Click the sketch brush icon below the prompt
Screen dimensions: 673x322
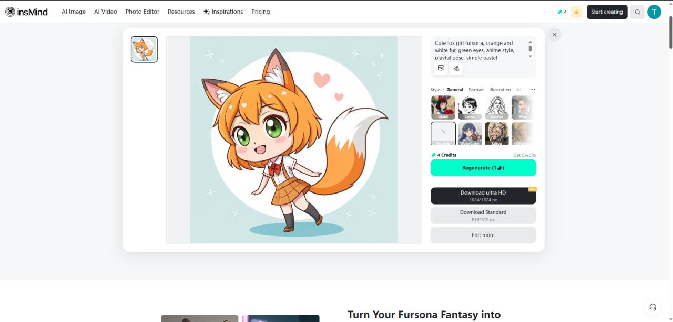(456, 68)
